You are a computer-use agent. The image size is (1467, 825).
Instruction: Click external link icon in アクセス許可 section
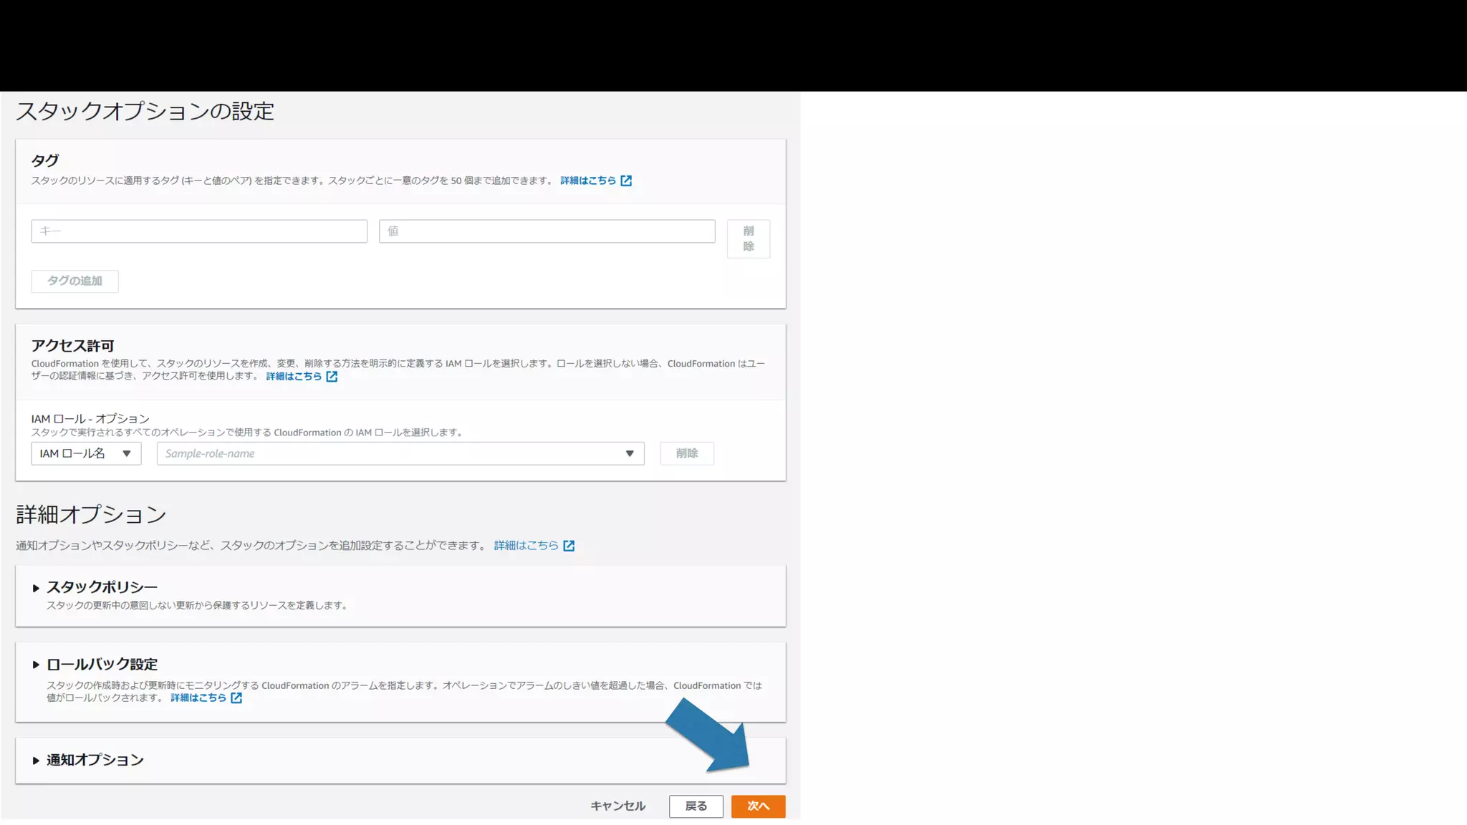[332, 376]
